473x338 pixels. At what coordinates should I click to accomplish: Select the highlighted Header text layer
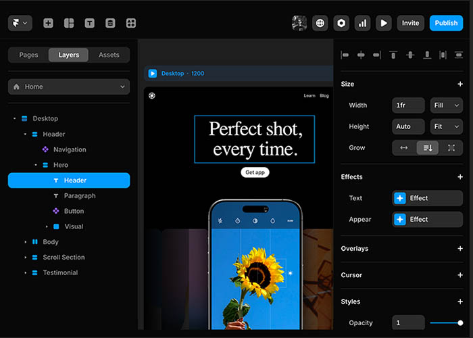[69, 180]
